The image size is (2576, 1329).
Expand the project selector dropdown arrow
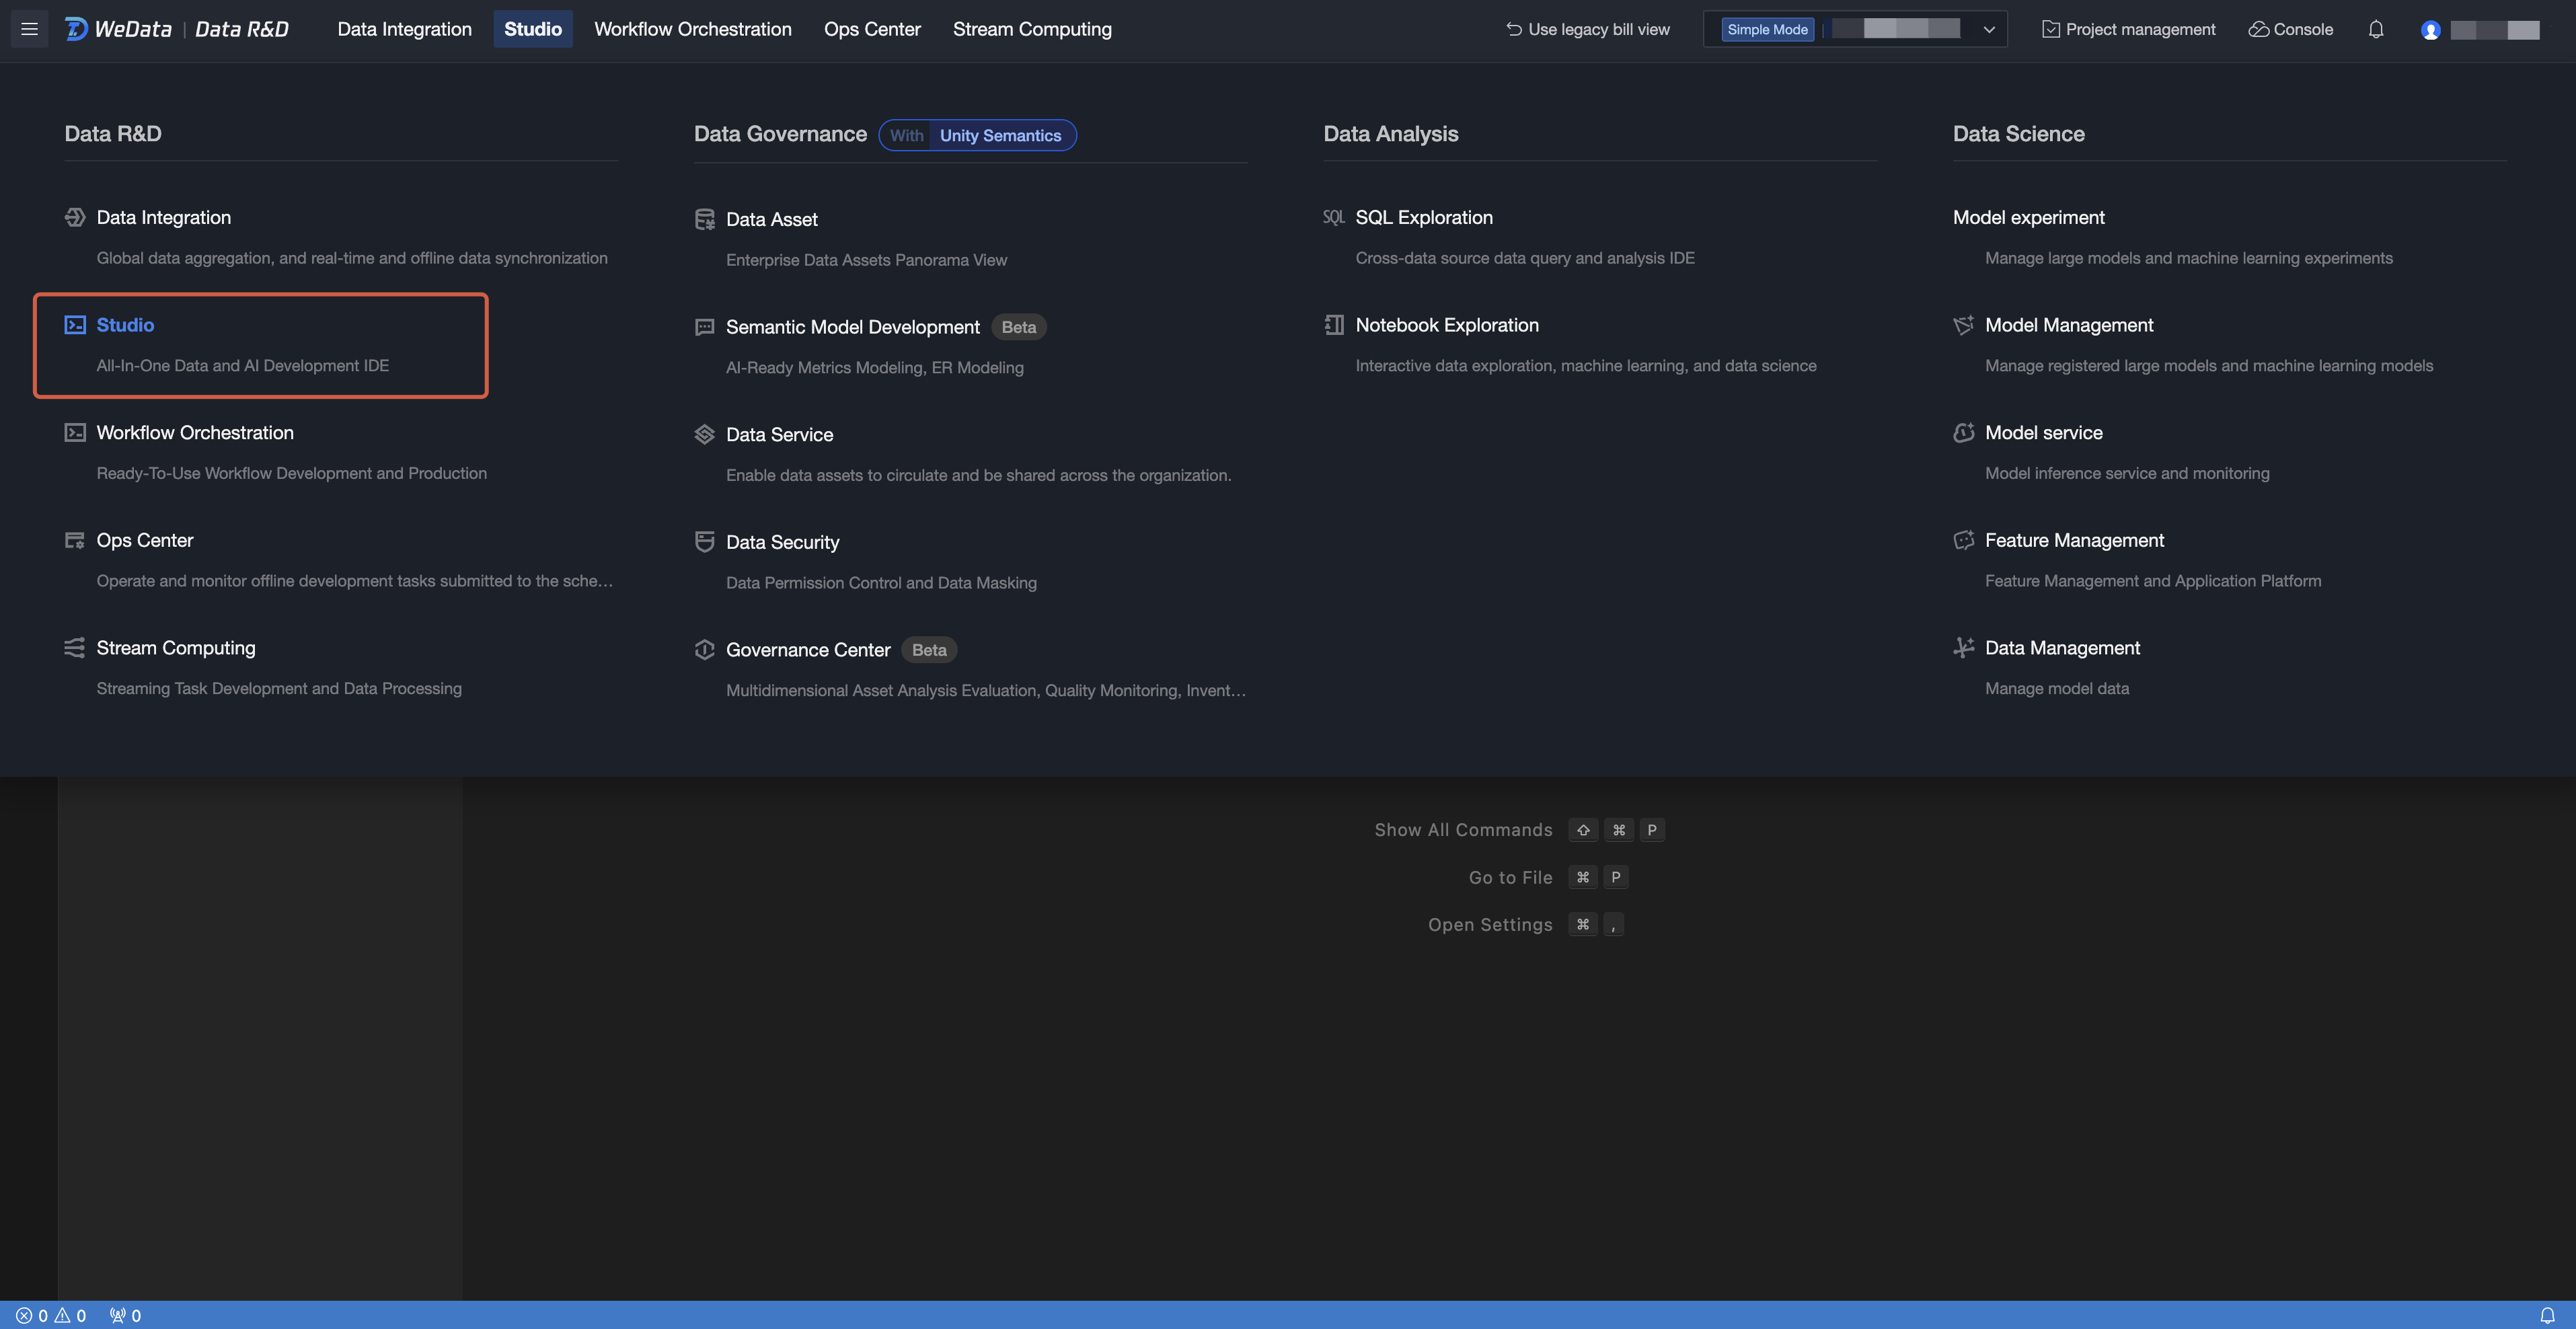(1989, 29)
